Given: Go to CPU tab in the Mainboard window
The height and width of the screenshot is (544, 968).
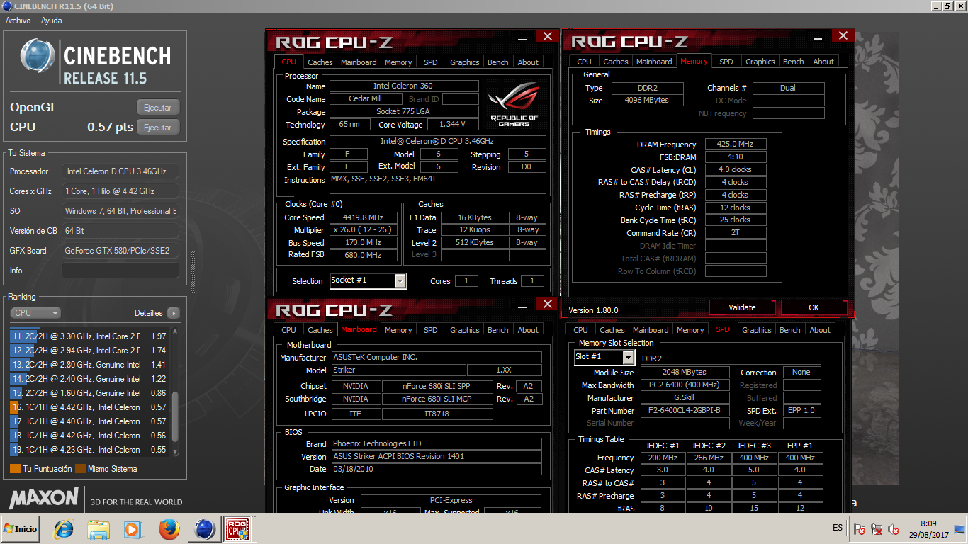Looking at the screenshot, I should [289, 330].
